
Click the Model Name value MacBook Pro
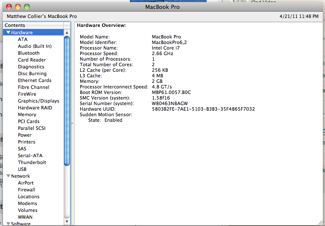click(x=166, y=37)
